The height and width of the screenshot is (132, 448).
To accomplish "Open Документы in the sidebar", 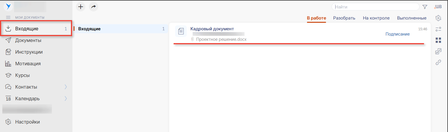I will [28, 40].
